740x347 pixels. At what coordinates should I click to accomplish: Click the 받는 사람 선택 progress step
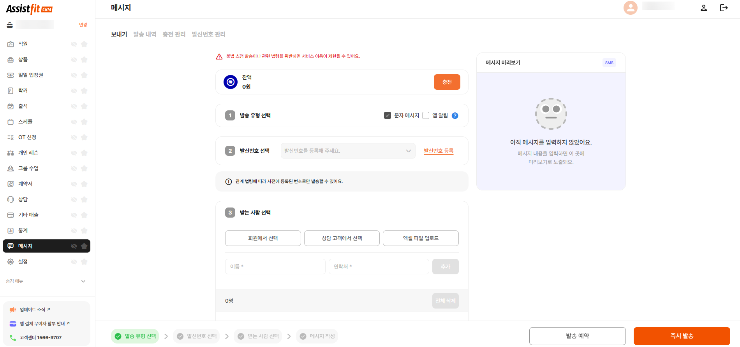click(258, 336)
